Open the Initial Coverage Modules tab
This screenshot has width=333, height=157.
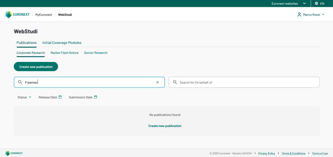click(62, 43)
